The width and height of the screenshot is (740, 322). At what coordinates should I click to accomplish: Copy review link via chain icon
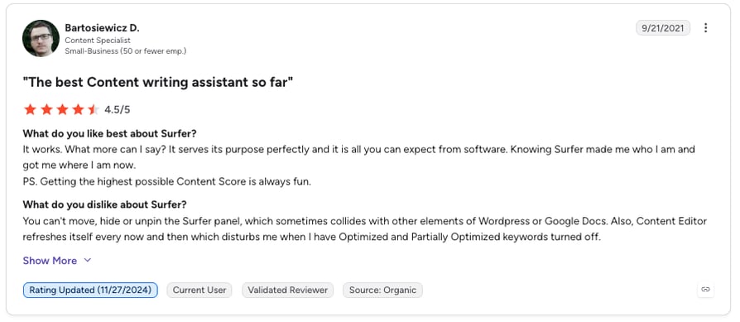coord(705,290)
